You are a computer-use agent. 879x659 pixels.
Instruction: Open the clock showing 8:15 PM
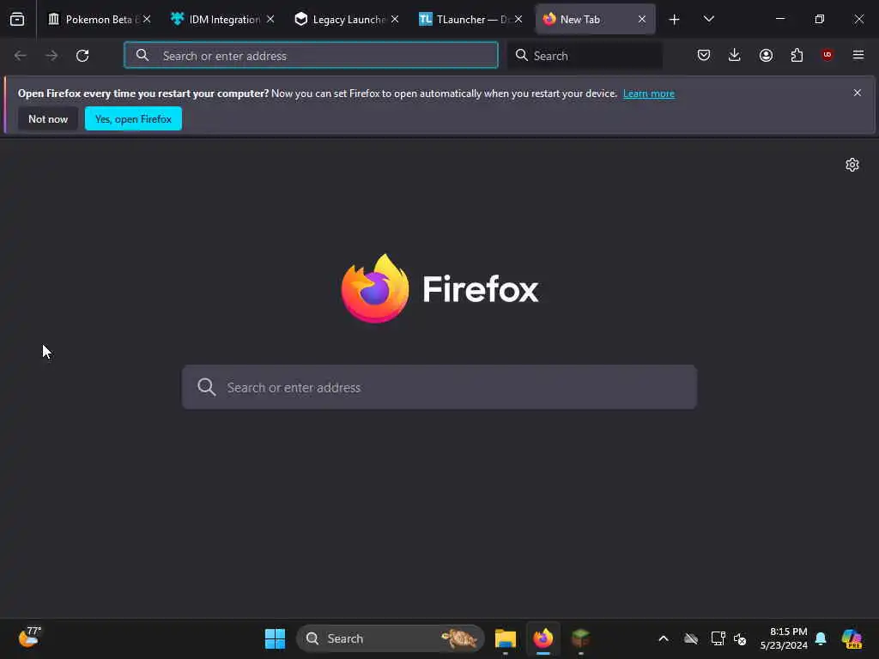coord(783,638)
